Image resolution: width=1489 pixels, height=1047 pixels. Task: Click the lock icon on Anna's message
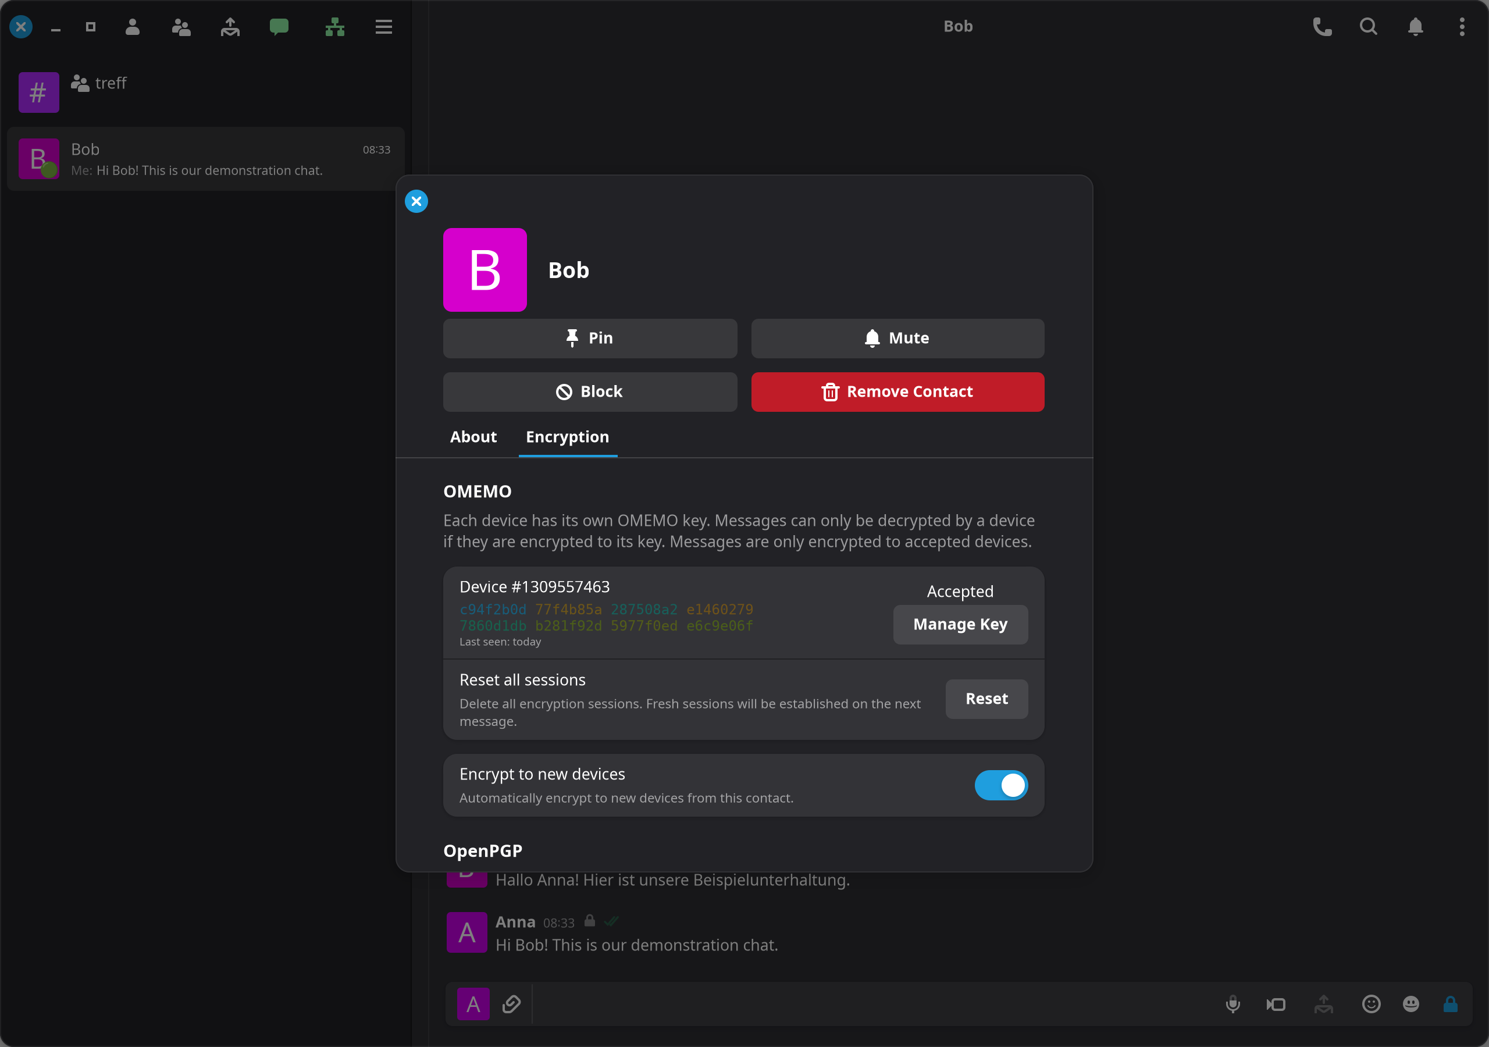tap(590, 921)
